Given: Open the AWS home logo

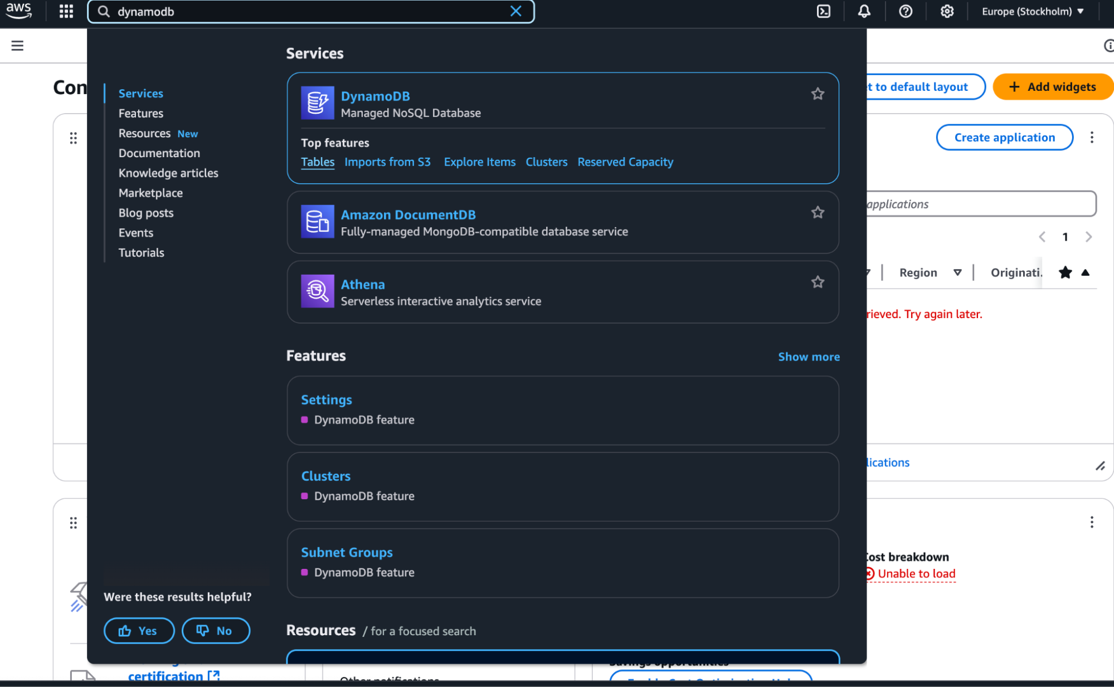Looking at the screenshot, I should click(x=19, y=11).
